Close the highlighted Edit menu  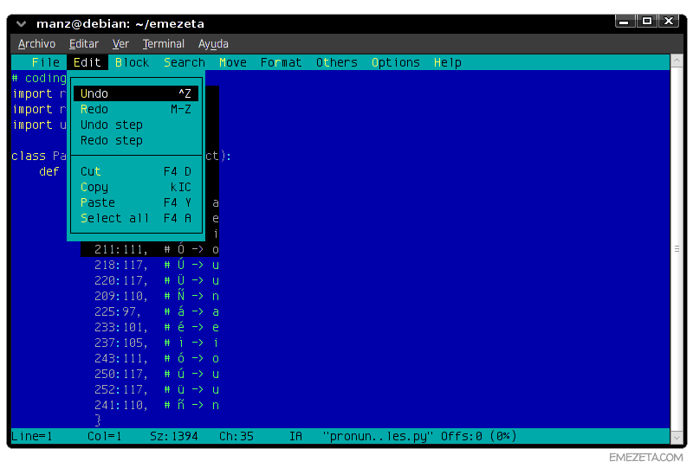87,62
